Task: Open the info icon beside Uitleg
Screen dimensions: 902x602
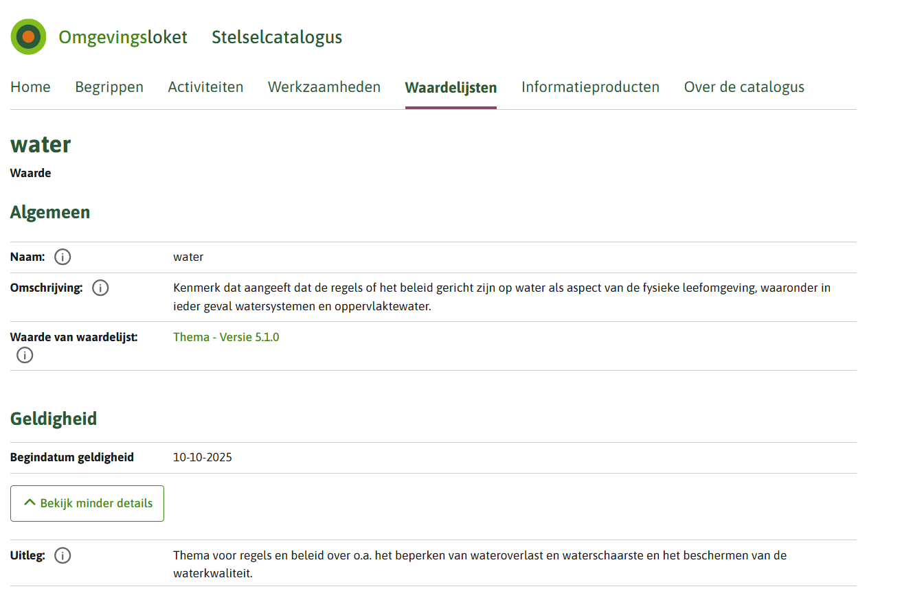Action: (63, 556)
